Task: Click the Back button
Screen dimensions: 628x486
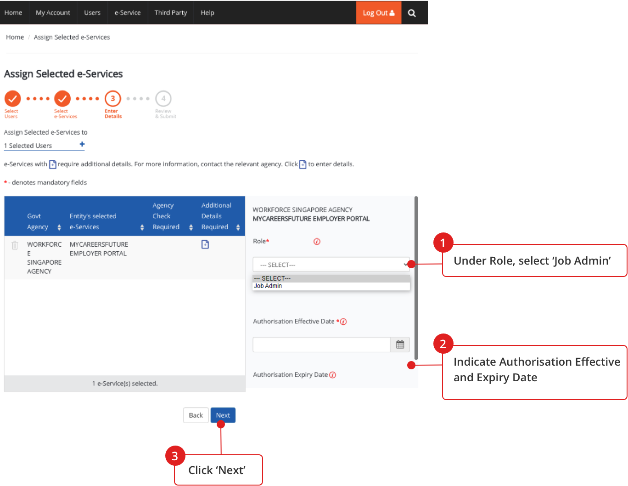Action: pos(196,415)
